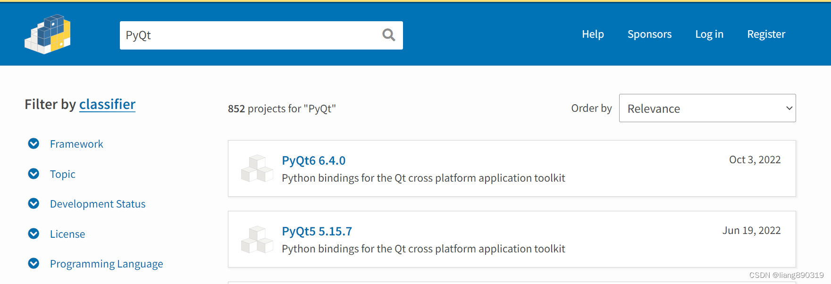This screenshot has height=284, width=831.
Task: Focus the PyQt search input field
Action: (x=250, y=35)
